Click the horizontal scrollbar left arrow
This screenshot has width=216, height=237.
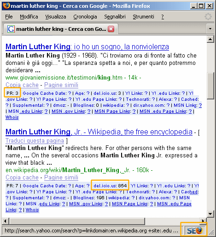click(6, 221)
